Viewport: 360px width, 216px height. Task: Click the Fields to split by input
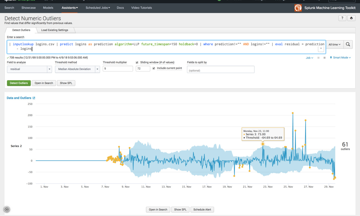click(220, 70)
